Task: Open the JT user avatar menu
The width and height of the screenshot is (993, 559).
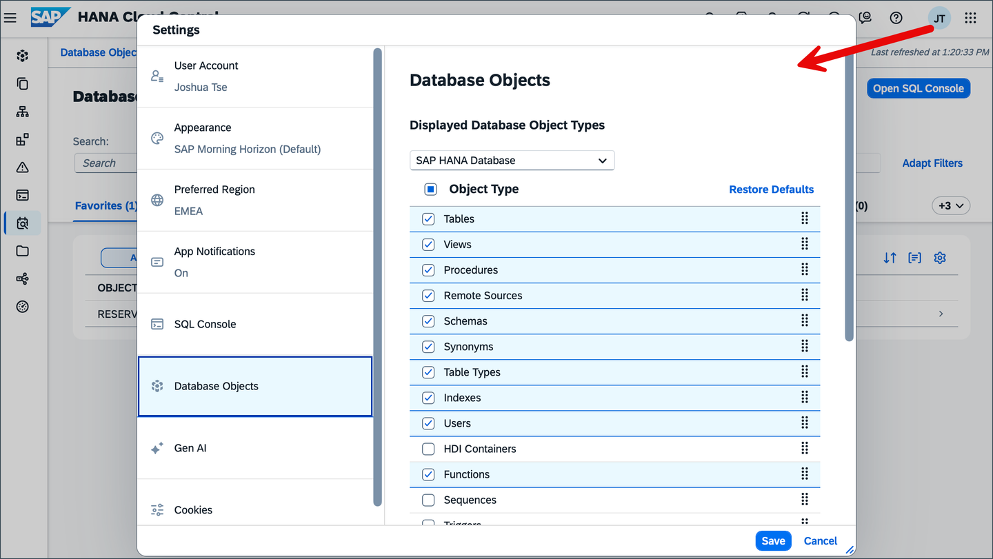Action: click(939, 19)
